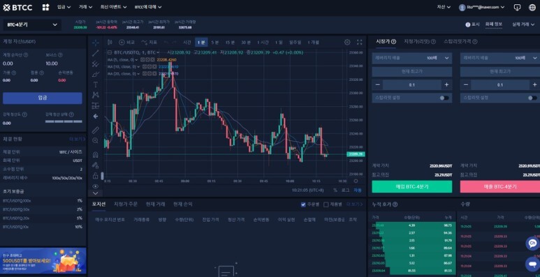Image resolution: width=540 pixels, height=277 pixels.
Task: Open the BTC-4분기 contract dropdown
Action: click(x=32, y=25)
